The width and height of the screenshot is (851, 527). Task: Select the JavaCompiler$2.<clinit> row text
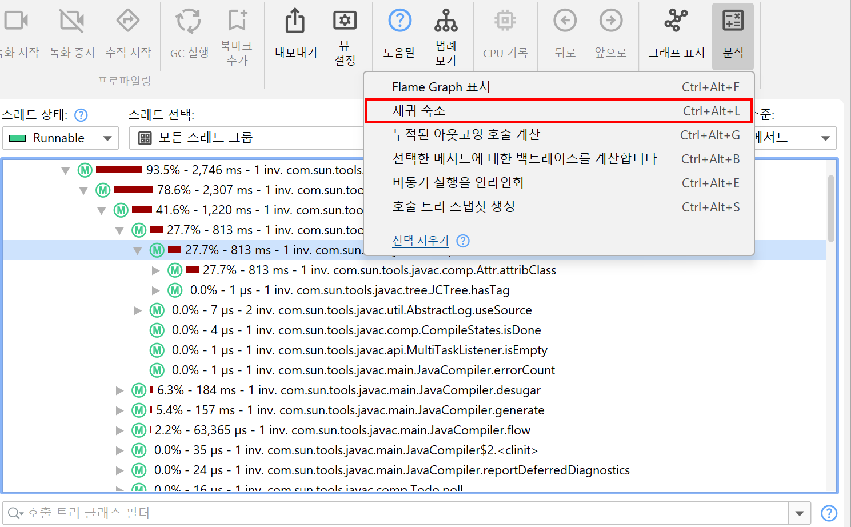tap(346, 450)
